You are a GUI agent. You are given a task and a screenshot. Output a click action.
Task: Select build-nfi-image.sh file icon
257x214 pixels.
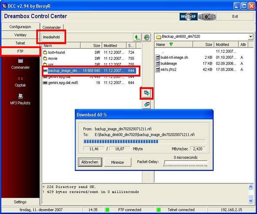tap(157, 58)
